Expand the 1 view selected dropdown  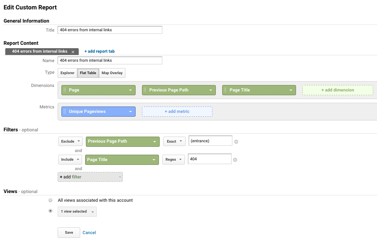[x=77, y=212]
